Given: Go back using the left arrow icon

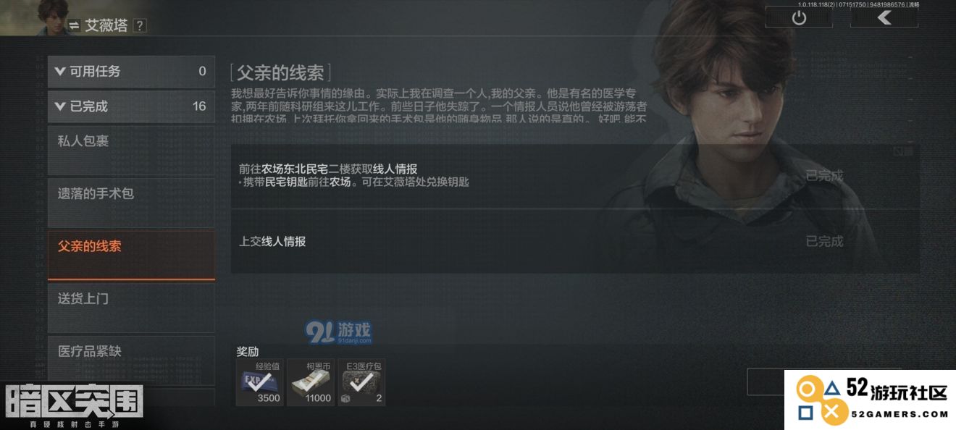Looking at the screenshot, I should pyautogui.click(x=884, y=18).
